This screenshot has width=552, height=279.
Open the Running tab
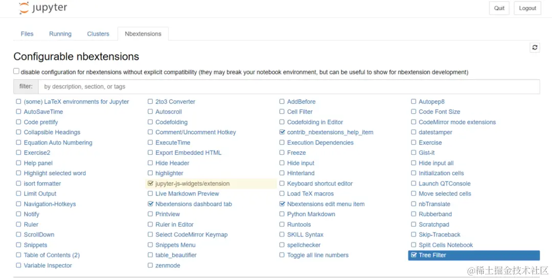(60, 34)
